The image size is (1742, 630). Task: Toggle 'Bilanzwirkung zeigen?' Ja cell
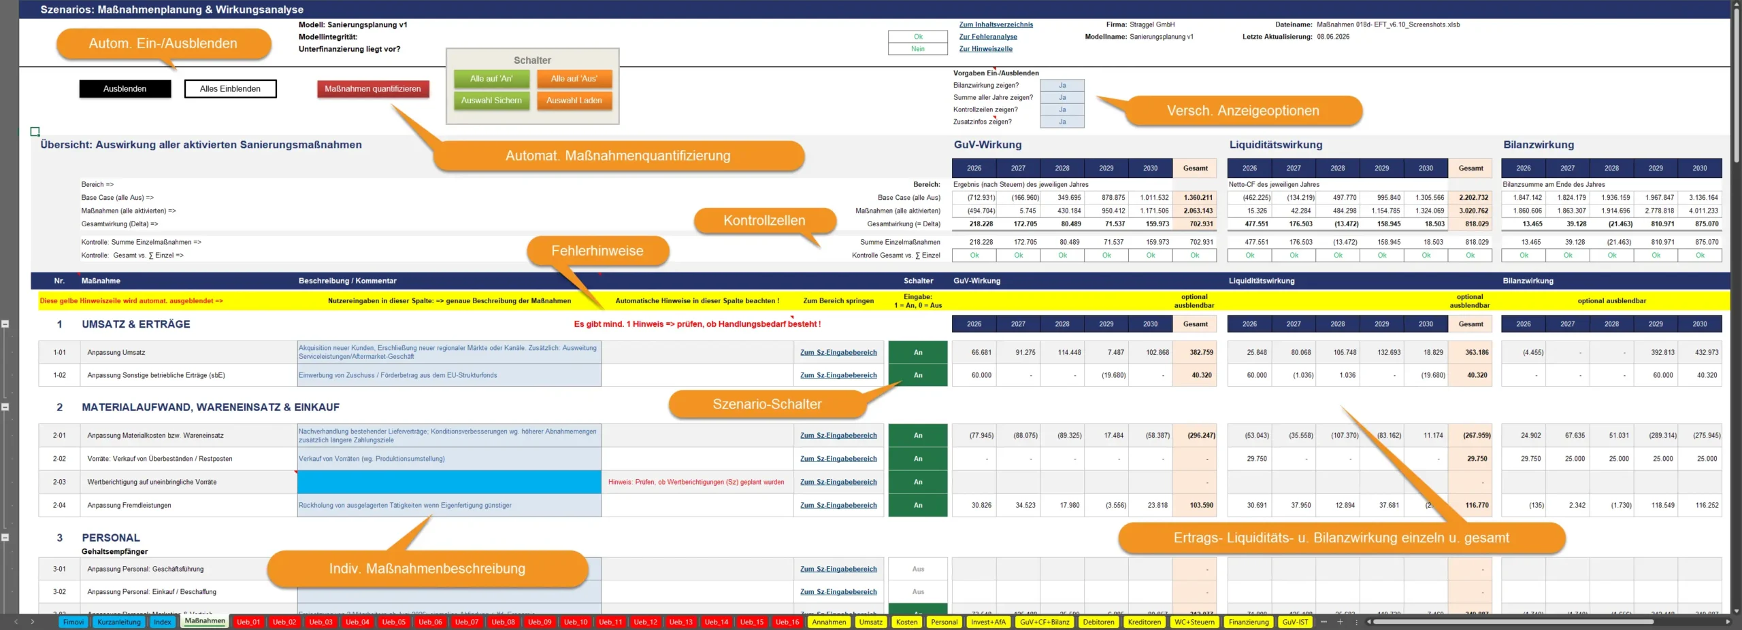[x=1062, y=86]
